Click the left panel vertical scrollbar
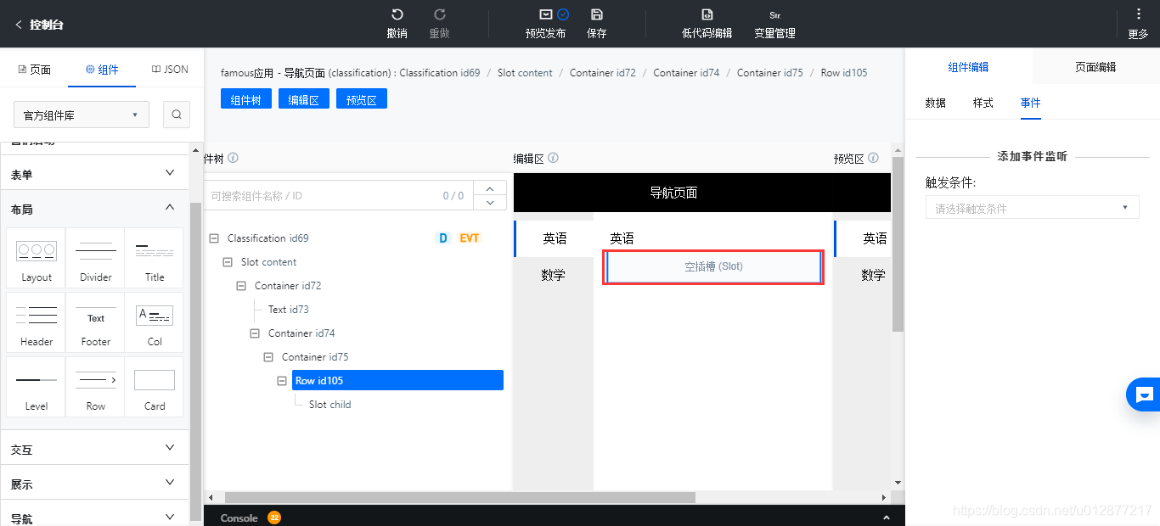The image size is (1160, 526). click(196, 361)
